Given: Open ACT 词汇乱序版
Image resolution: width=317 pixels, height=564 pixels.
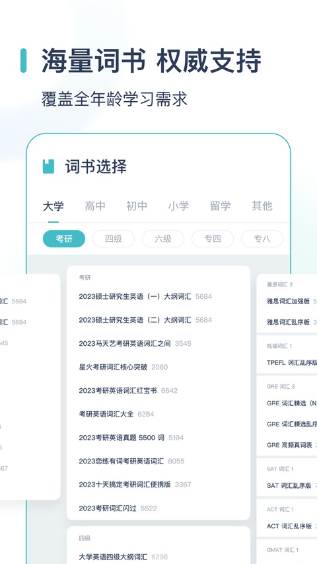Looking at the screenshot, I should (x=289, y=526).
